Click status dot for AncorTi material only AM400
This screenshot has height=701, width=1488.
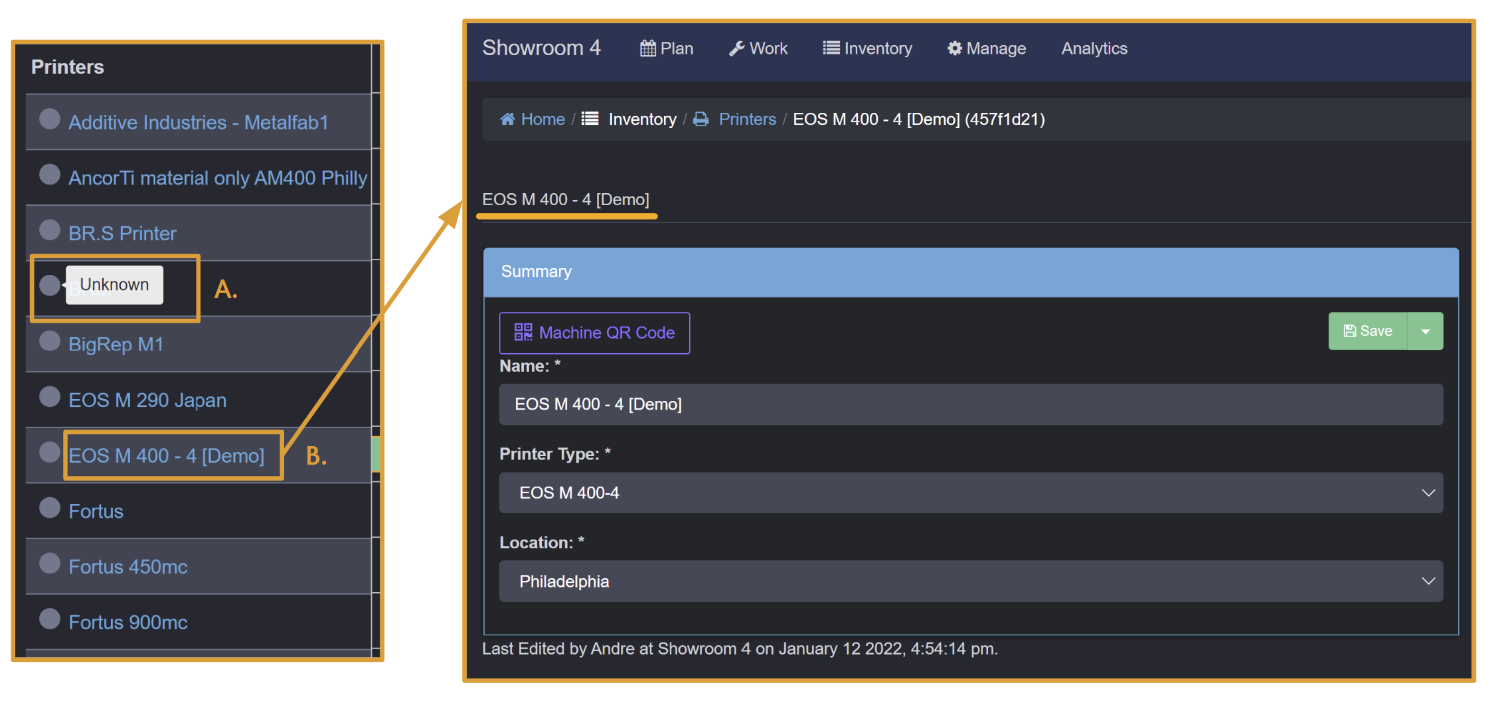coord(50,175)
